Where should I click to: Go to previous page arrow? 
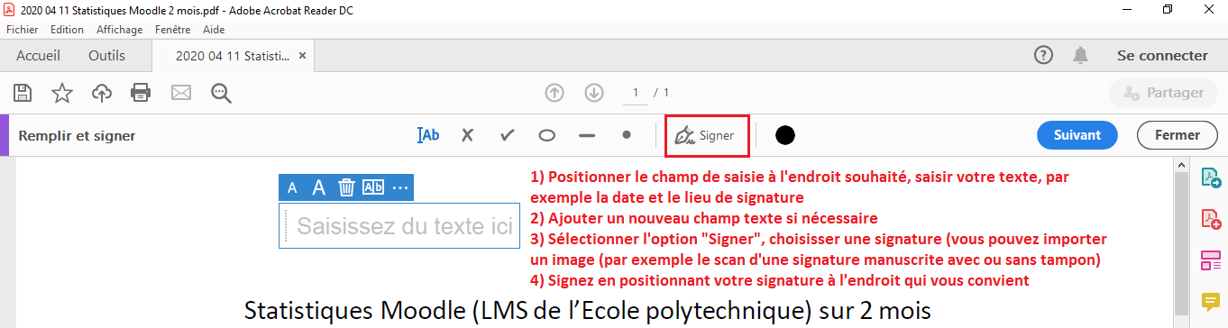pyautogui.click(x=554, y=92)
